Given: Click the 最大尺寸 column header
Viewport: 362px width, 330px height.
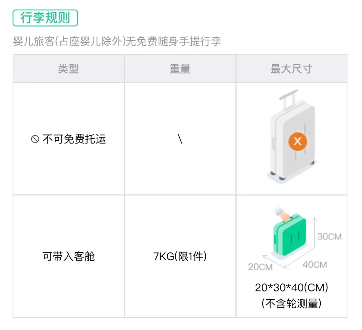Looking at the screenshot, I should point(291,69).
